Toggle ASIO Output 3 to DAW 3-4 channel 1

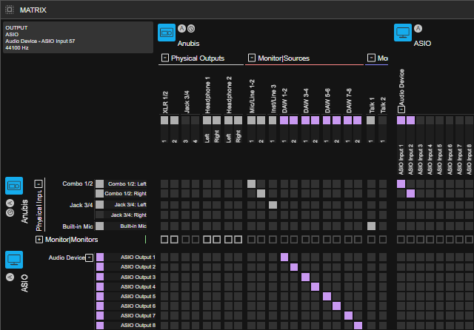305,277
